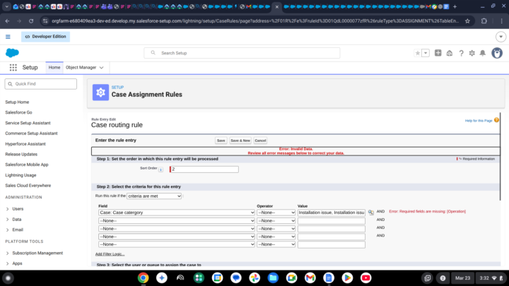Reload the page in browser
The height and width of the screenshot is (286, 509).
coord(31,20)
